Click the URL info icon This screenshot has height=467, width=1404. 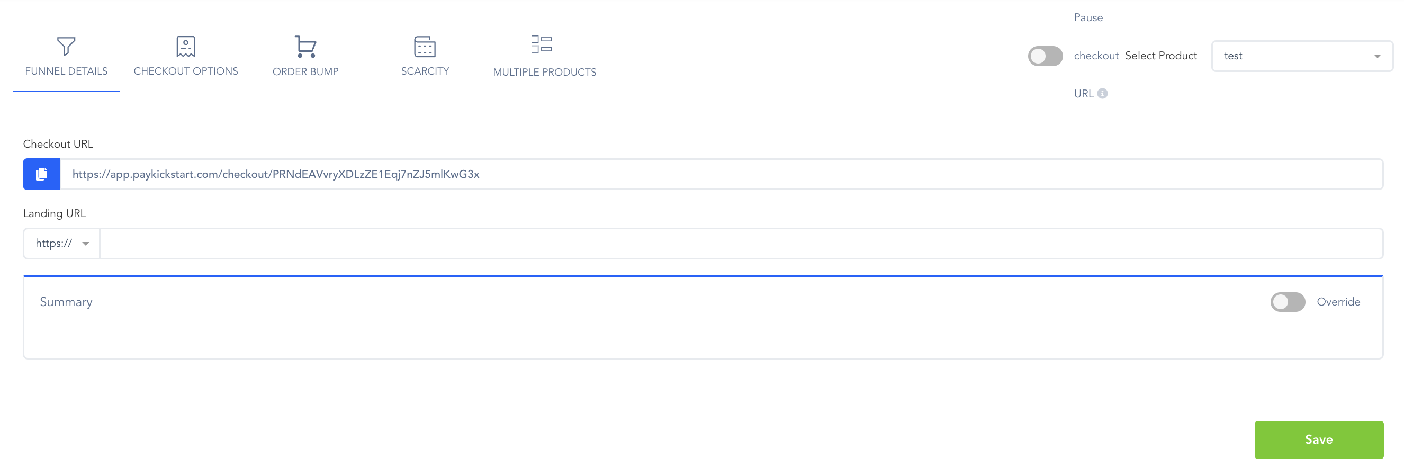[x=1102, y=94]
